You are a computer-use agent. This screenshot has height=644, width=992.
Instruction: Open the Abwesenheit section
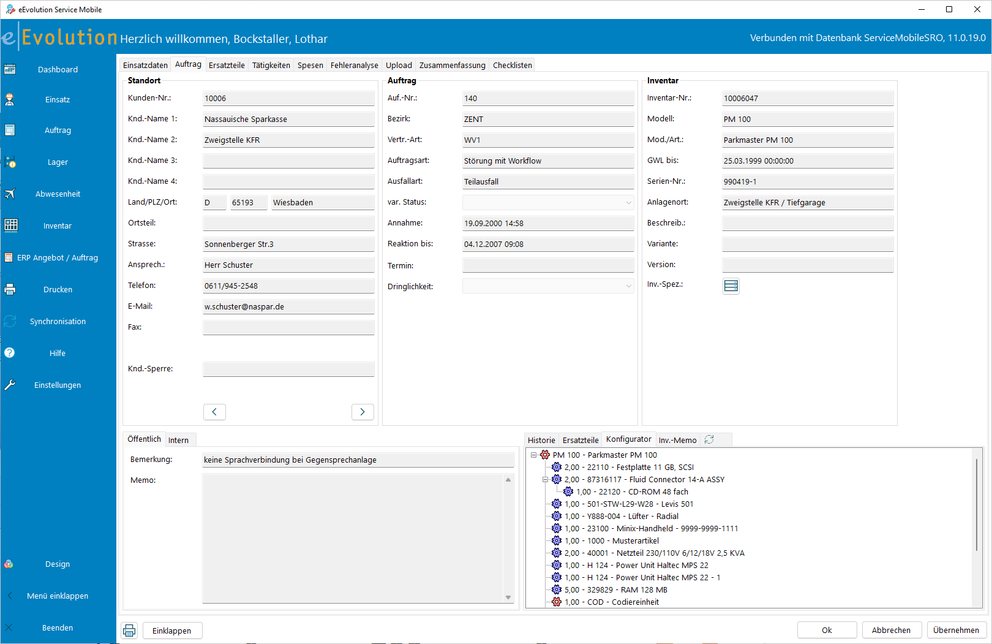(58, 194)
